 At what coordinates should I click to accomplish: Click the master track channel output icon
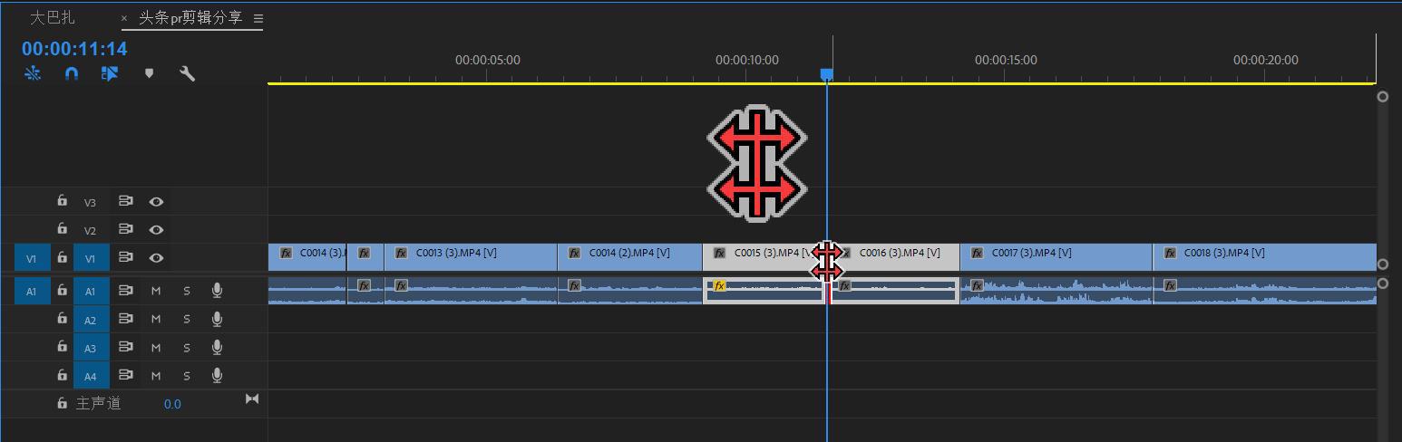pyautogui.click(x=252, y=399)
